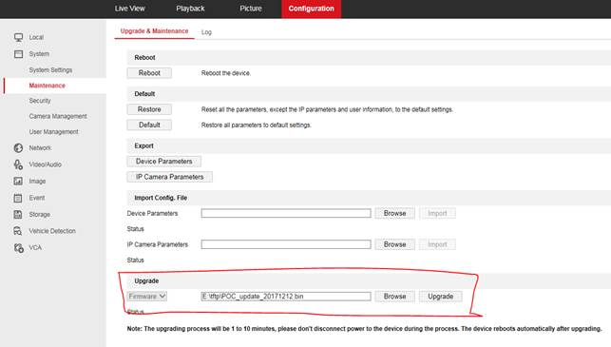The width and height of the screenshot is (611, 347).
Task: Click the Upgrade button
Action: pos(440,297)
